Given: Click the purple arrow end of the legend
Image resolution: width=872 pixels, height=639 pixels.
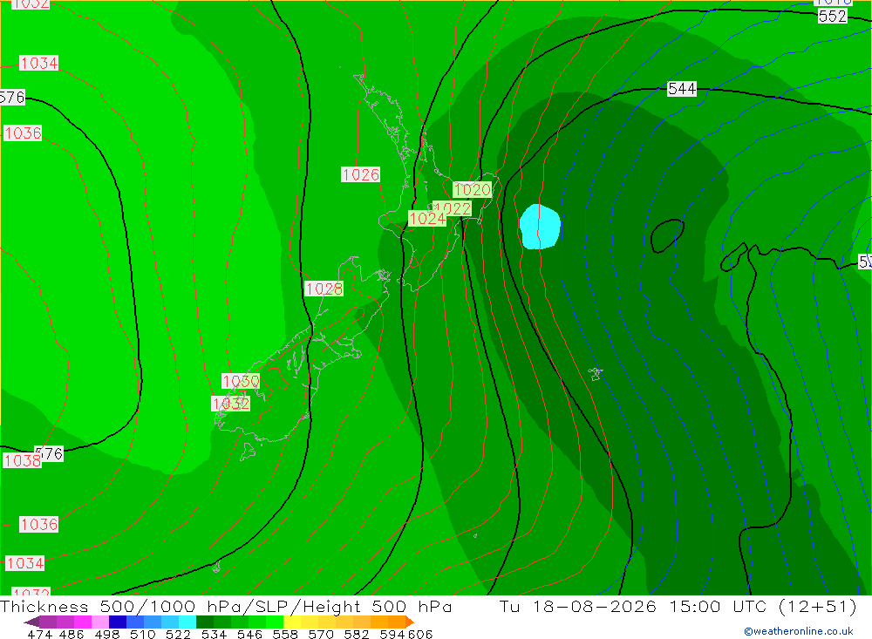Looking at the screenshot, I should (x=31, y=622).
